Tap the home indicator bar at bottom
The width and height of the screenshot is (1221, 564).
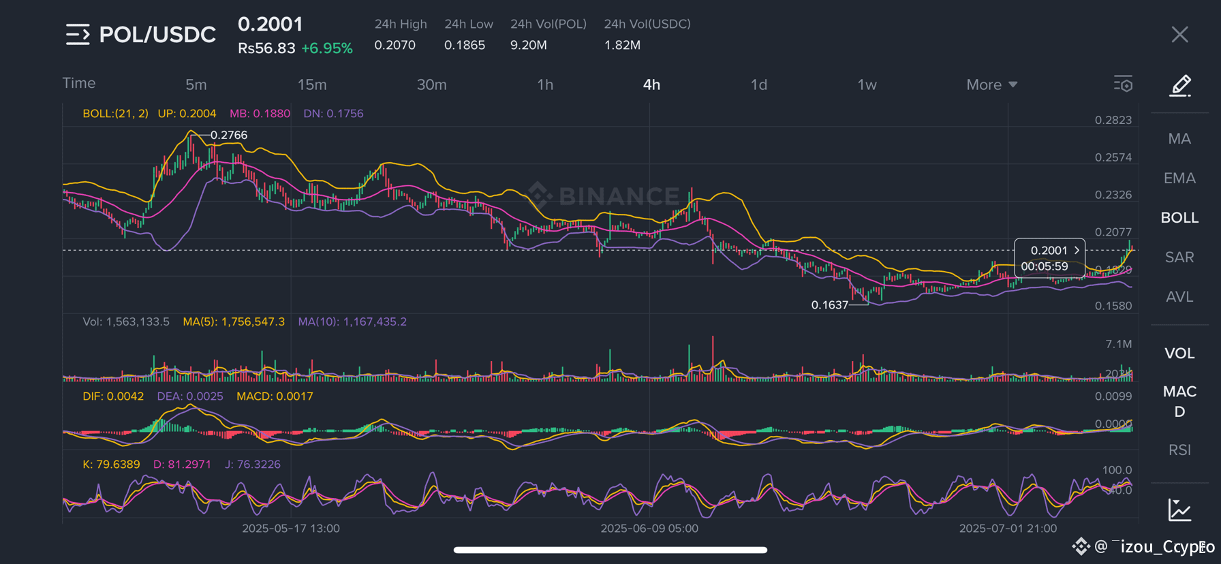click(610, 550)
